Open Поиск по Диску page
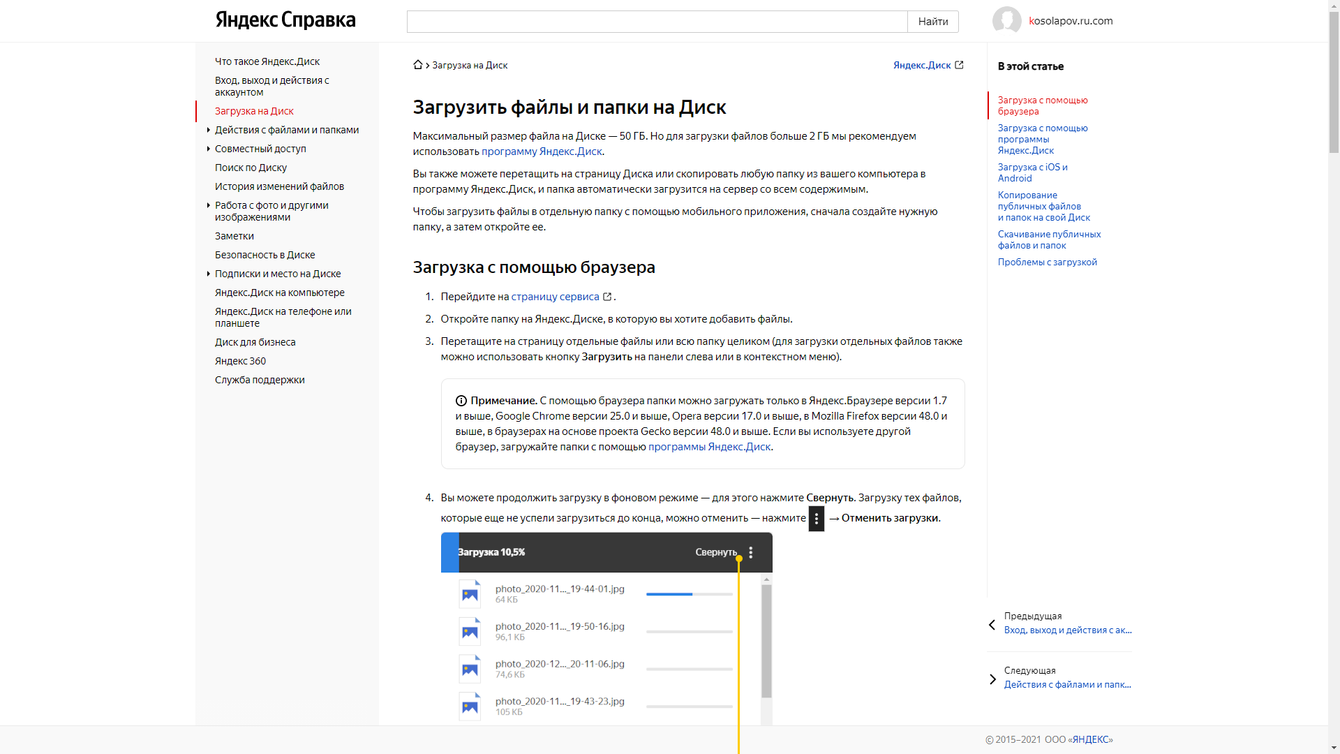This screenshot has width=1340, height=754. tap(251, 168)
